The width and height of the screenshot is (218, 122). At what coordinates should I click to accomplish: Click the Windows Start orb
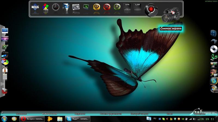[4, 119]
